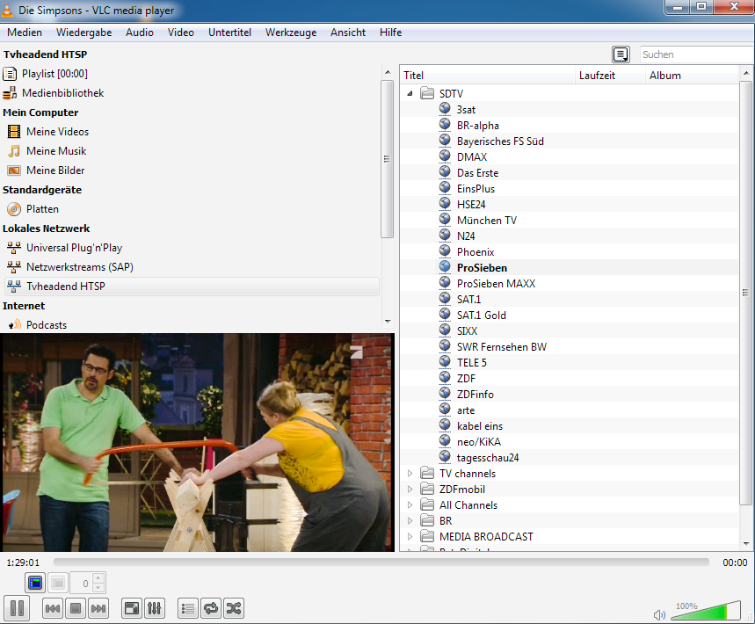Change playlist view mode icon
The height and width of the screenshot is (624, 755).
[x=621, y=54]
